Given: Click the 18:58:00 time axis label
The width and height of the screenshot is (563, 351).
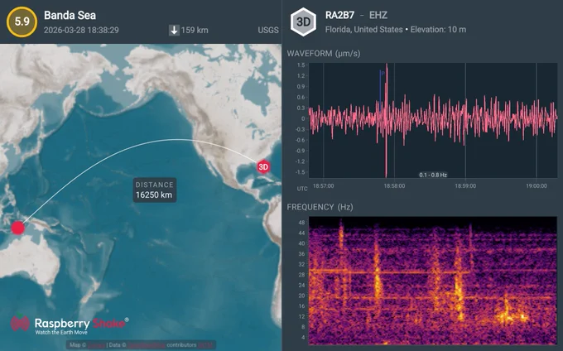Looking at the screenshot, I should 394,186.
